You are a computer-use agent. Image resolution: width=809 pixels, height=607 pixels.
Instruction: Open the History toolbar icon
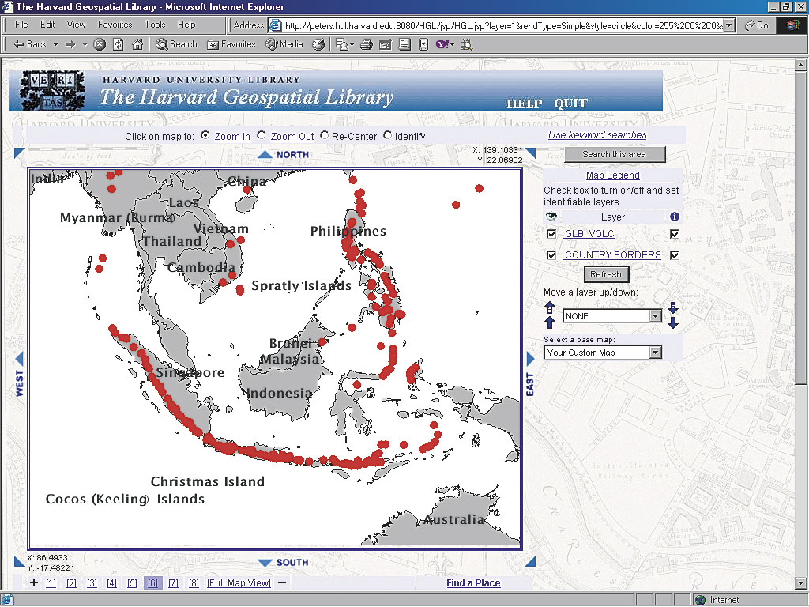[x=318, y=44]
